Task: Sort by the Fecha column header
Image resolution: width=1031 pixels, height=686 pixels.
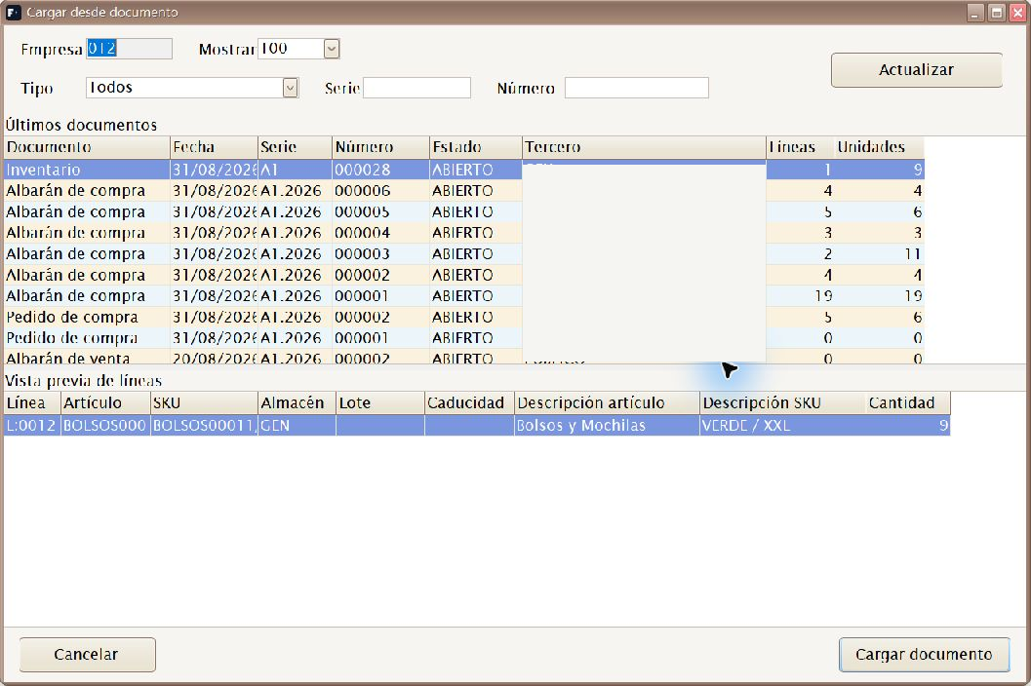Action: (x=214, y=147)
